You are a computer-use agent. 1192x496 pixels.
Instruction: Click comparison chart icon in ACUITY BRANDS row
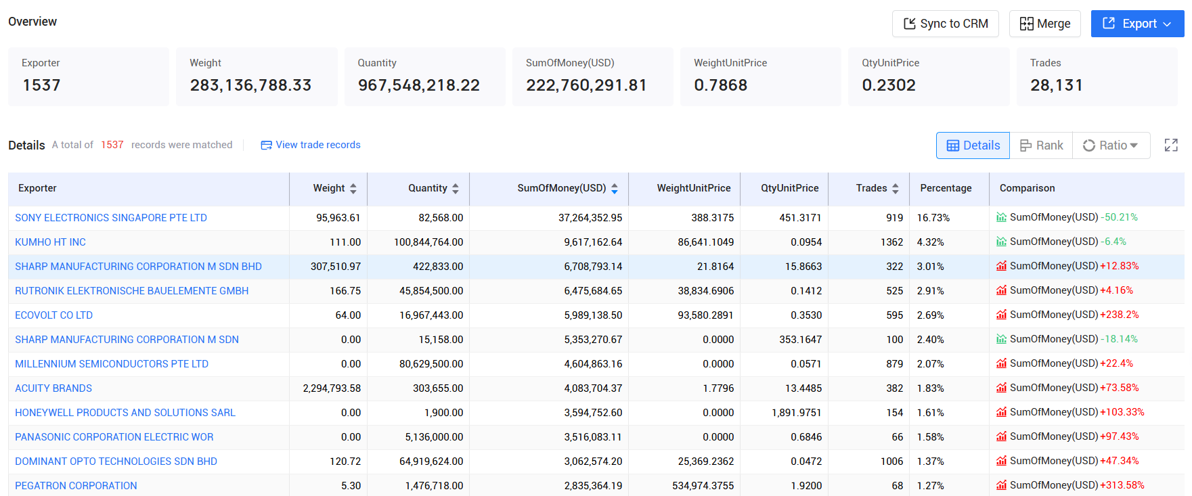(x=1002, y=388)
